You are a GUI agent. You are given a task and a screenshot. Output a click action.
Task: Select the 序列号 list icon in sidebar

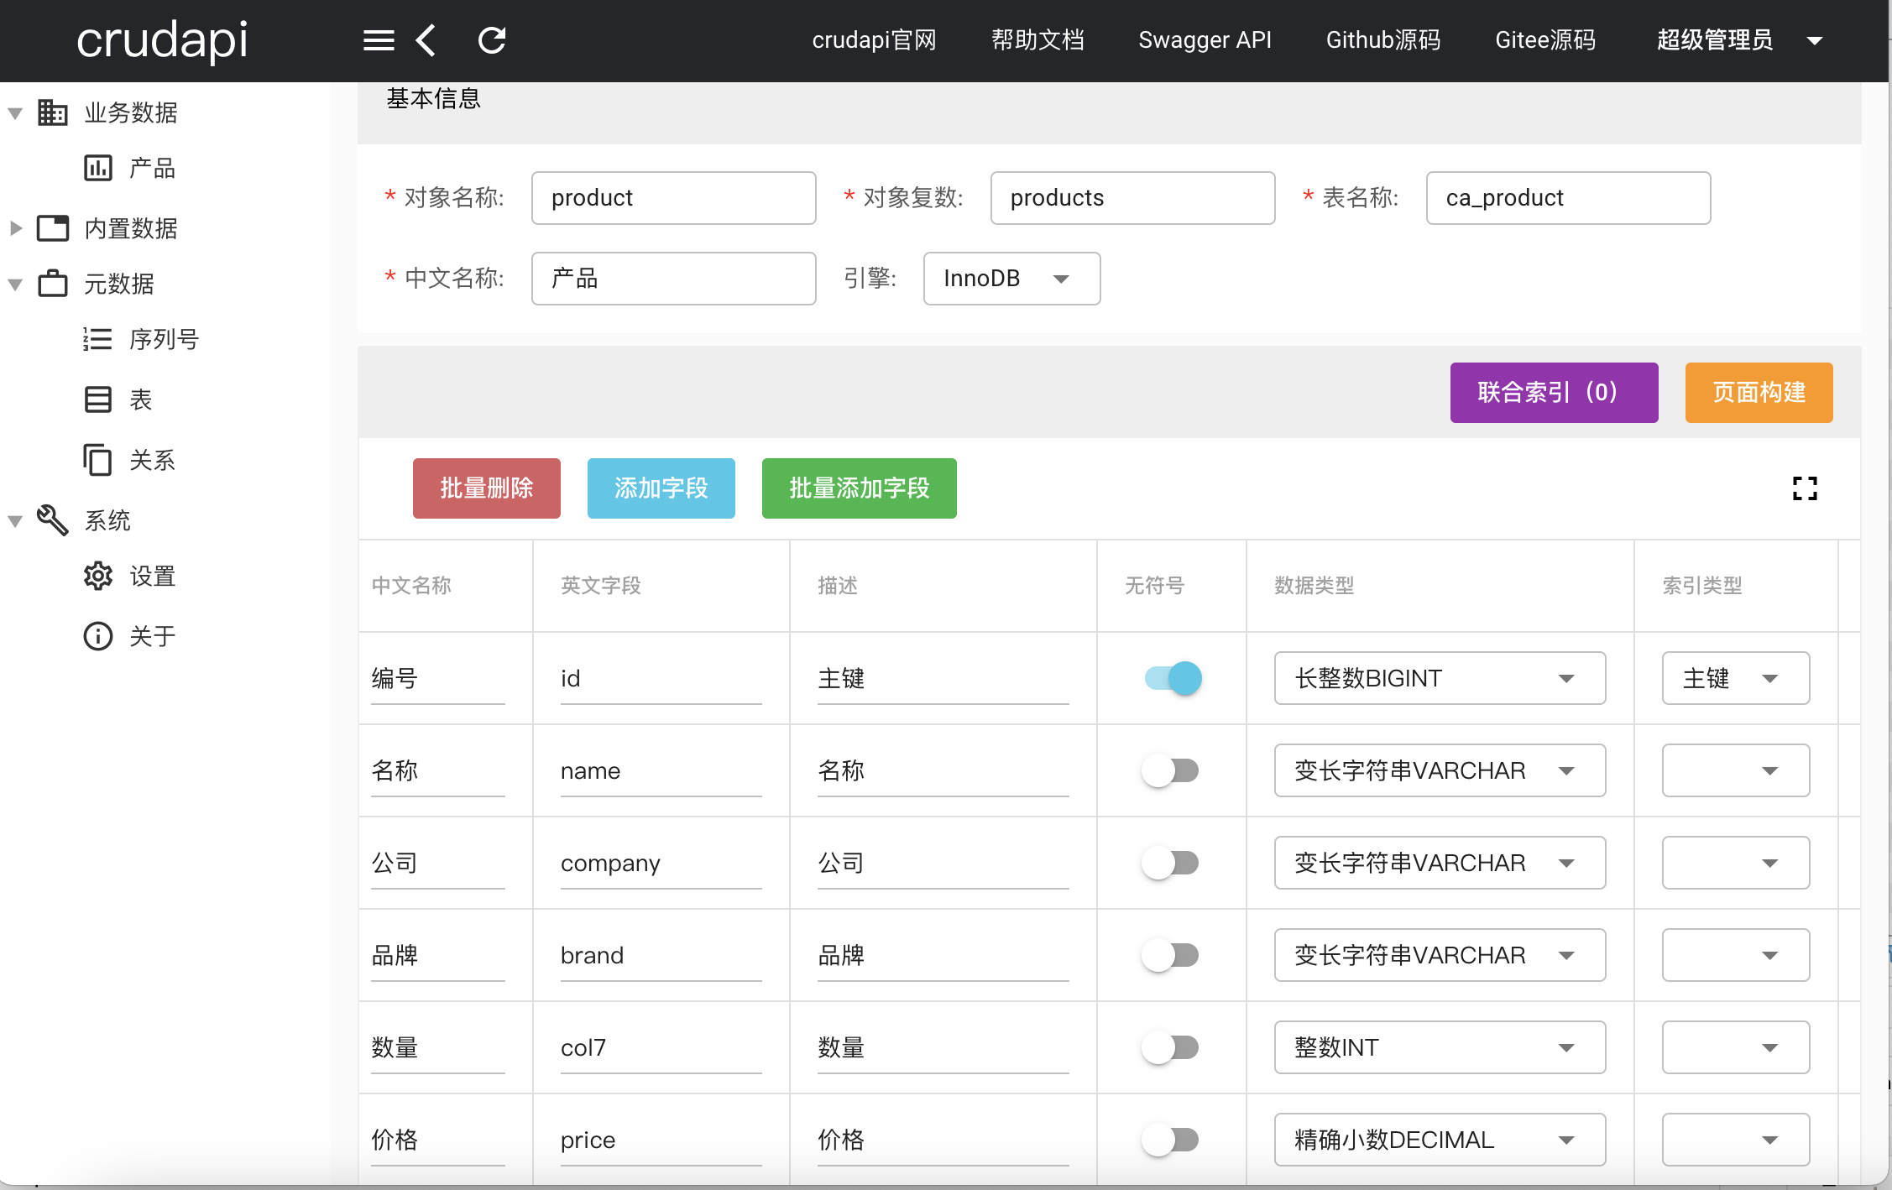coord(97,339)
